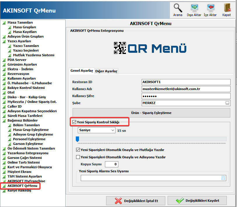Click the icon beside AKINSOFT QrMenu tree item
This screenshot has height=207, width=237.
click(x=4, y=186)
